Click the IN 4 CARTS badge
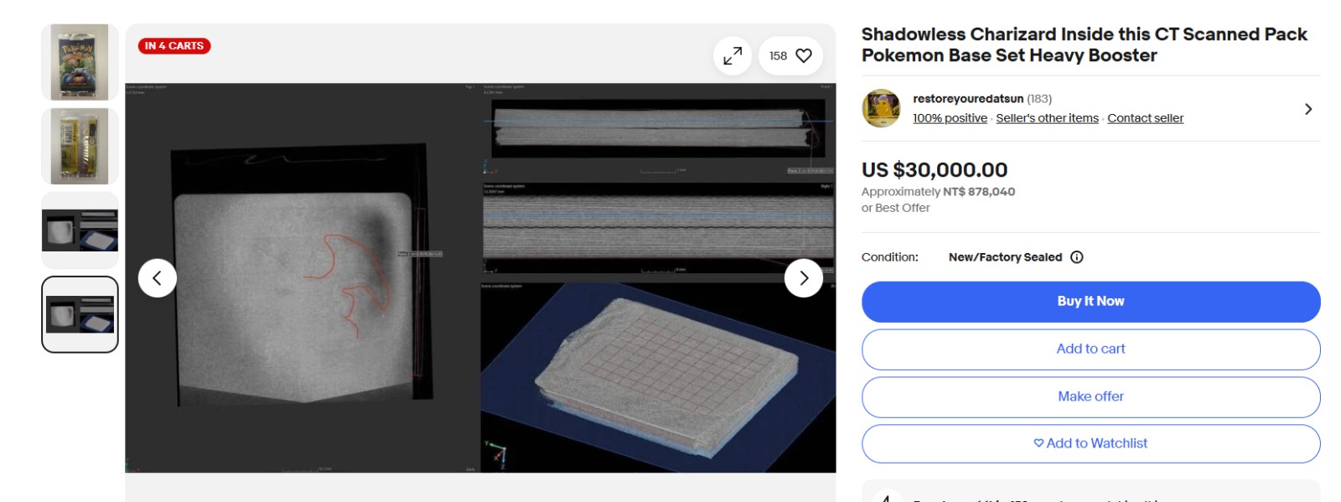Viewport: 1341px width, 502px height. click(174, 46)
